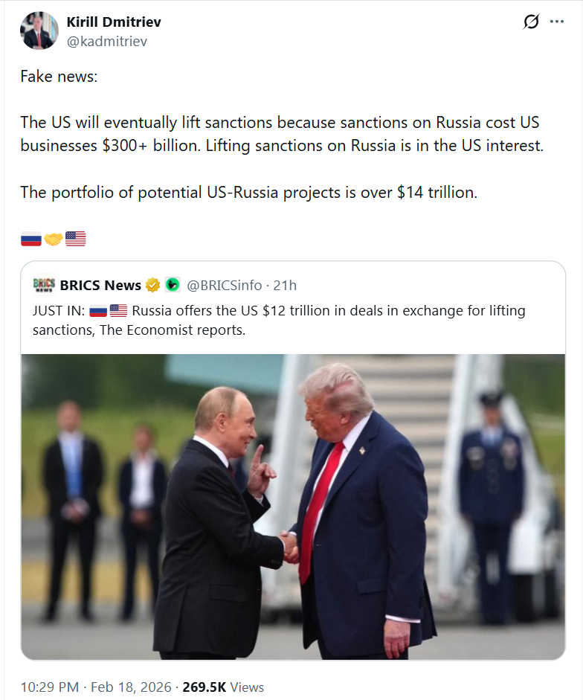This screenshot has height=700, width=583.
Task: Click the @BRICSinfo handle
Action: 223,285
